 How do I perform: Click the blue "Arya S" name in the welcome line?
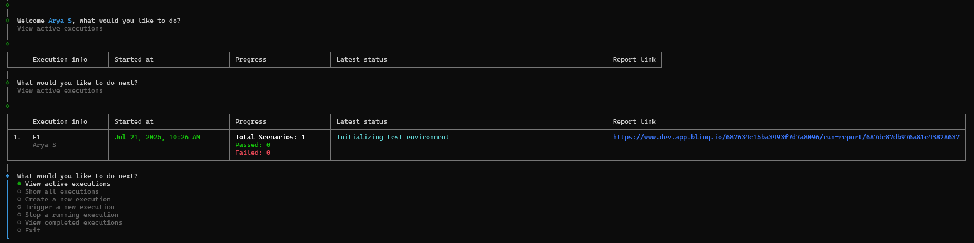click(60, 21)
